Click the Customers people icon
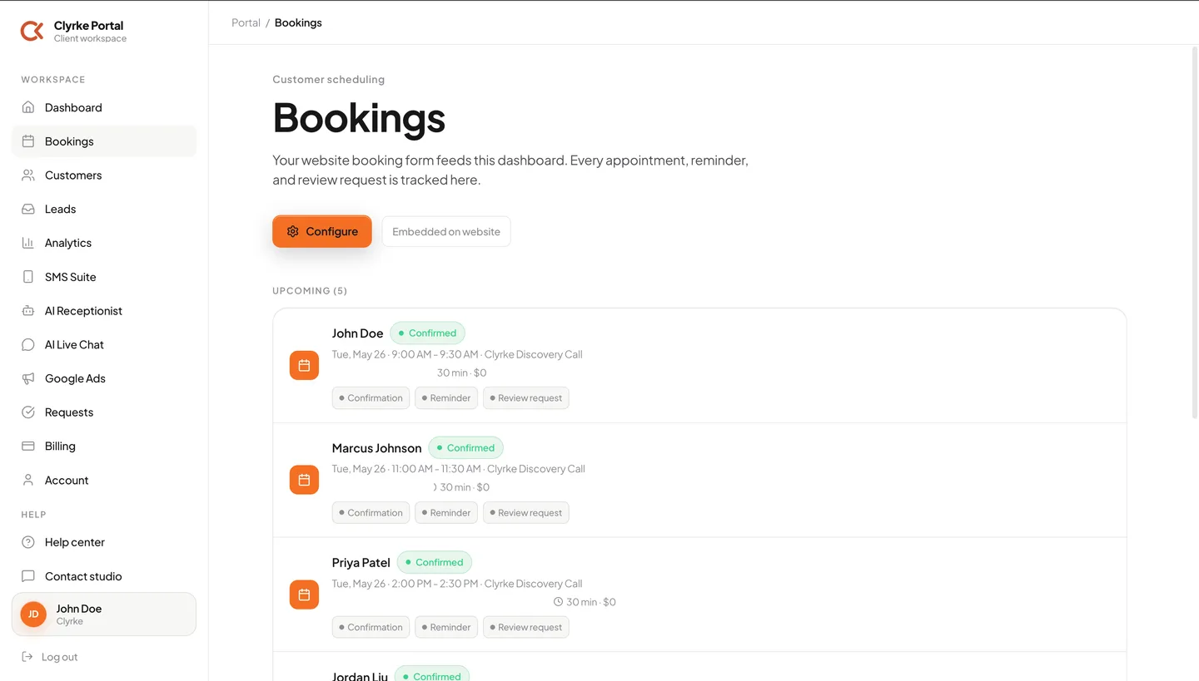The image size is (1199, 681). pyautogui.click(x=28, y=175)
